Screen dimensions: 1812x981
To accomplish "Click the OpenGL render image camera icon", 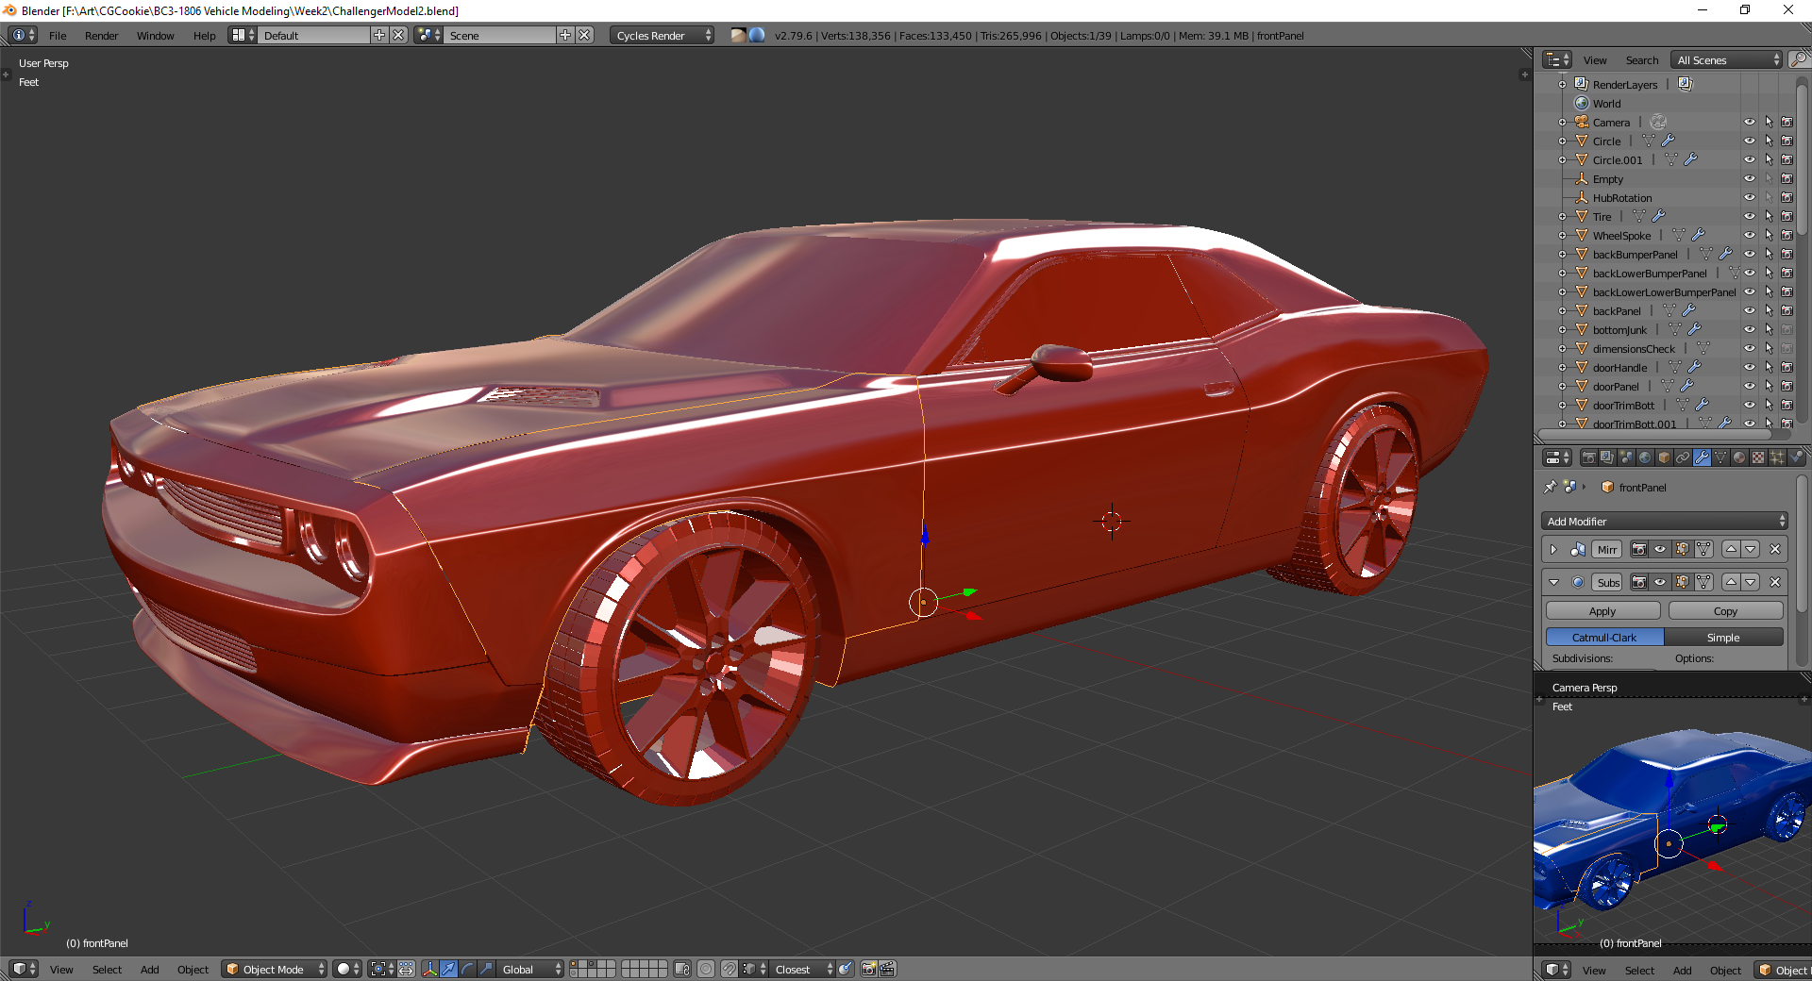I will click(x=869, y=969).
